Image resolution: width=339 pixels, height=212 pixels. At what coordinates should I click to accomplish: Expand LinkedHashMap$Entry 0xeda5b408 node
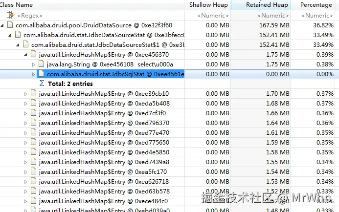25,104
